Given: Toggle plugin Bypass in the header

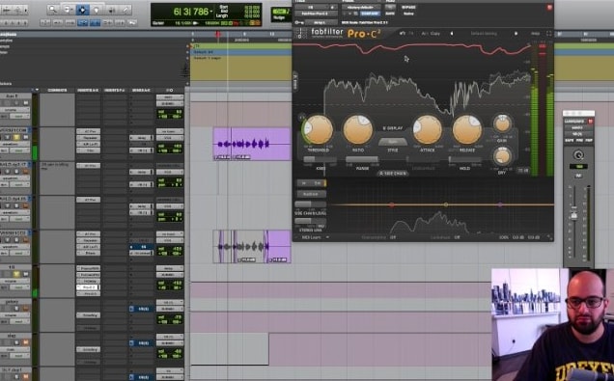Looking at the screenshot, I should (x=408, y=7).
